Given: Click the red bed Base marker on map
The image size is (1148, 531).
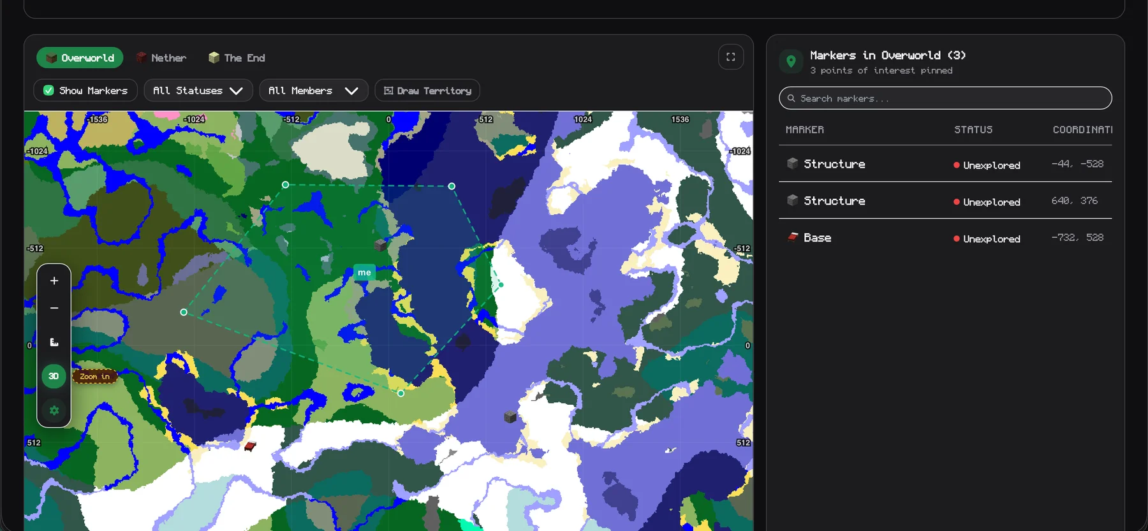Looking at the screenshot, I should (x=250, y=446).
